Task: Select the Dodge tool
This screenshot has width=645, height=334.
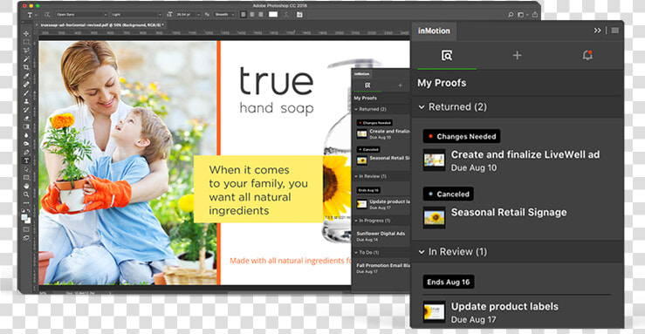Action: (x=26, y=143)
